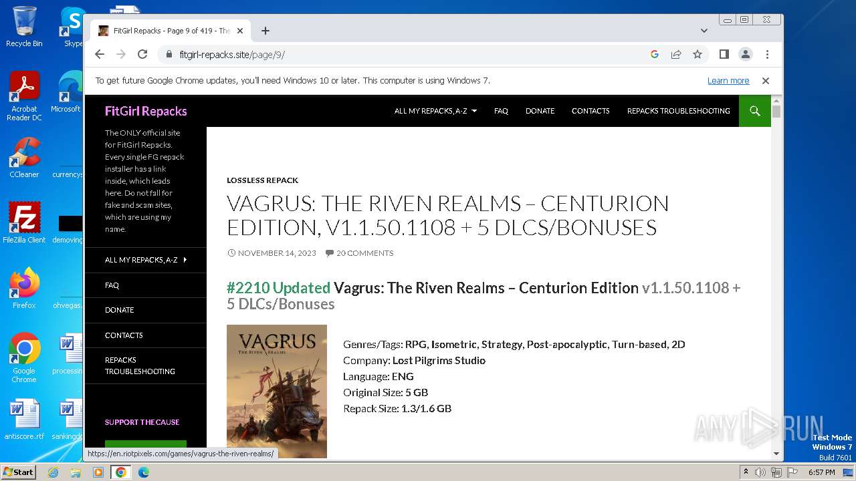The image size is (856, 481).
Task: Click SUPPORT THE CAUSE sidebar heading
Action: [x=142, y=422]
